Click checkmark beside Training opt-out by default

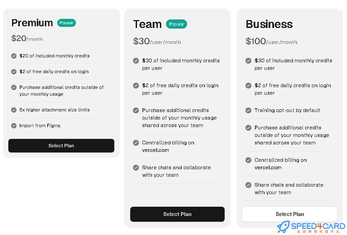(248, 110)
